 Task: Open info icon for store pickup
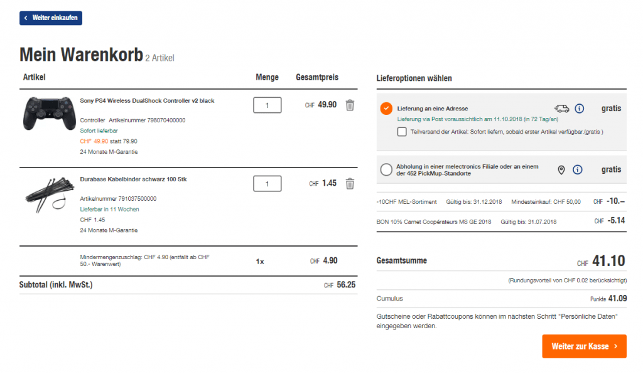tap(578, 170)
